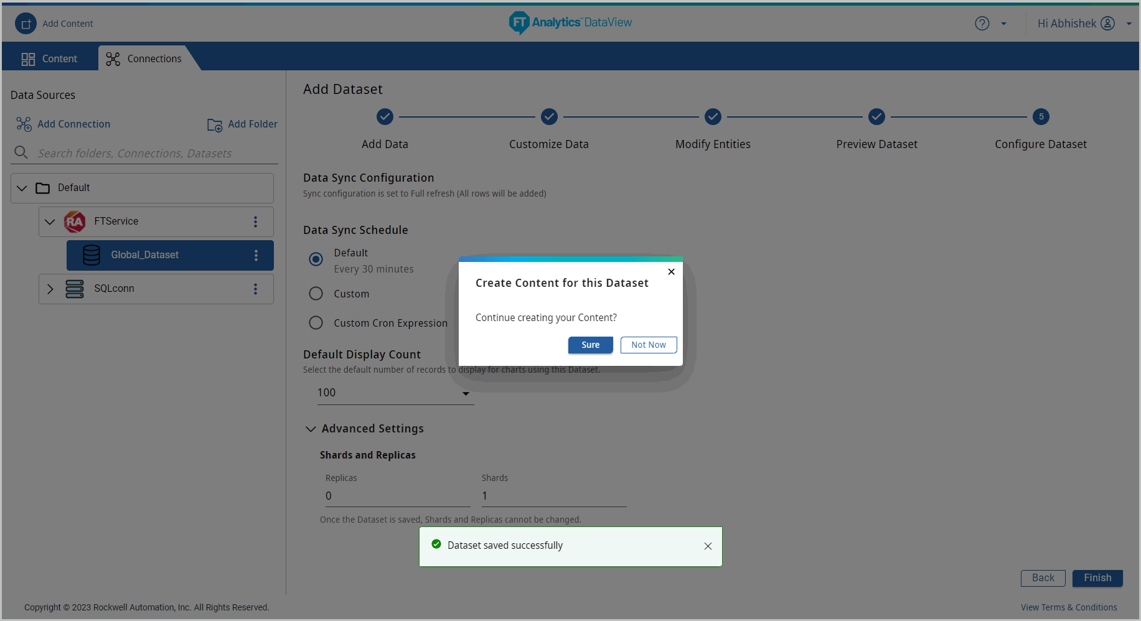Screen dimensions: 1141x621
Task: Click the Sure button
Action: tap(590, 345)
